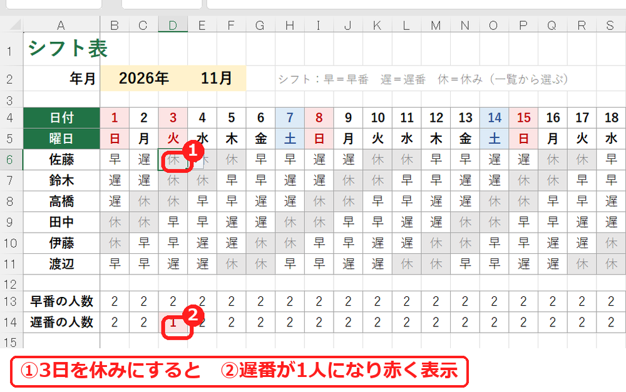Select row 6 header
The height and width of the screenshot is (392, 626).
pos(11,159)
